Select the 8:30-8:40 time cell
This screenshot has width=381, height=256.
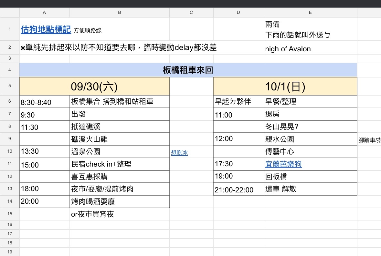[44, 102]
